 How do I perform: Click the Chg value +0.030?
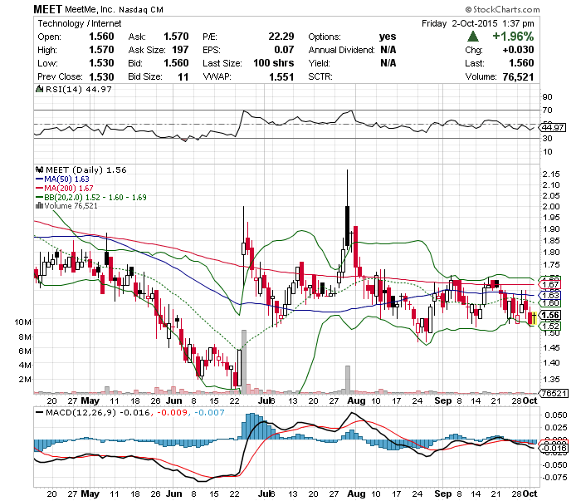tap(518, 50)
